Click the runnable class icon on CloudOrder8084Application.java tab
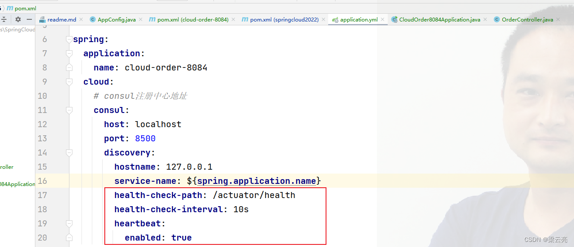Viewport: 574px width, 247px height. [394, 19]
